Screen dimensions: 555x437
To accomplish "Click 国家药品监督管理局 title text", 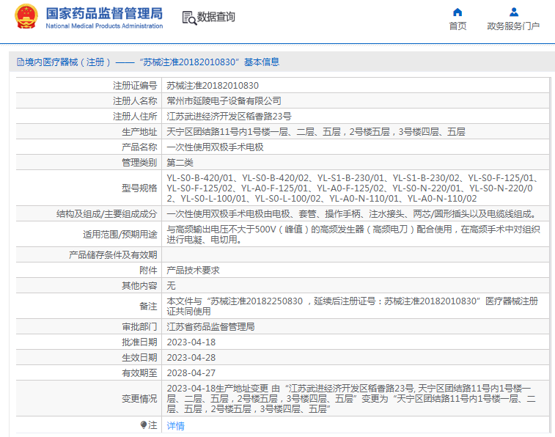I will click(x=104, y=13).
